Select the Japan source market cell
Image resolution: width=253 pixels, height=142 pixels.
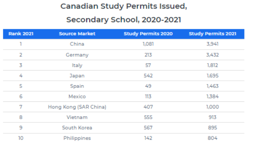click(77, 76)
